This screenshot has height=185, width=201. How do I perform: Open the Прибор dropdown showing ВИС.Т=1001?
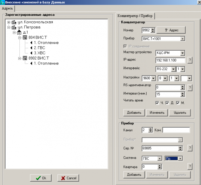[x=183, y=39]
